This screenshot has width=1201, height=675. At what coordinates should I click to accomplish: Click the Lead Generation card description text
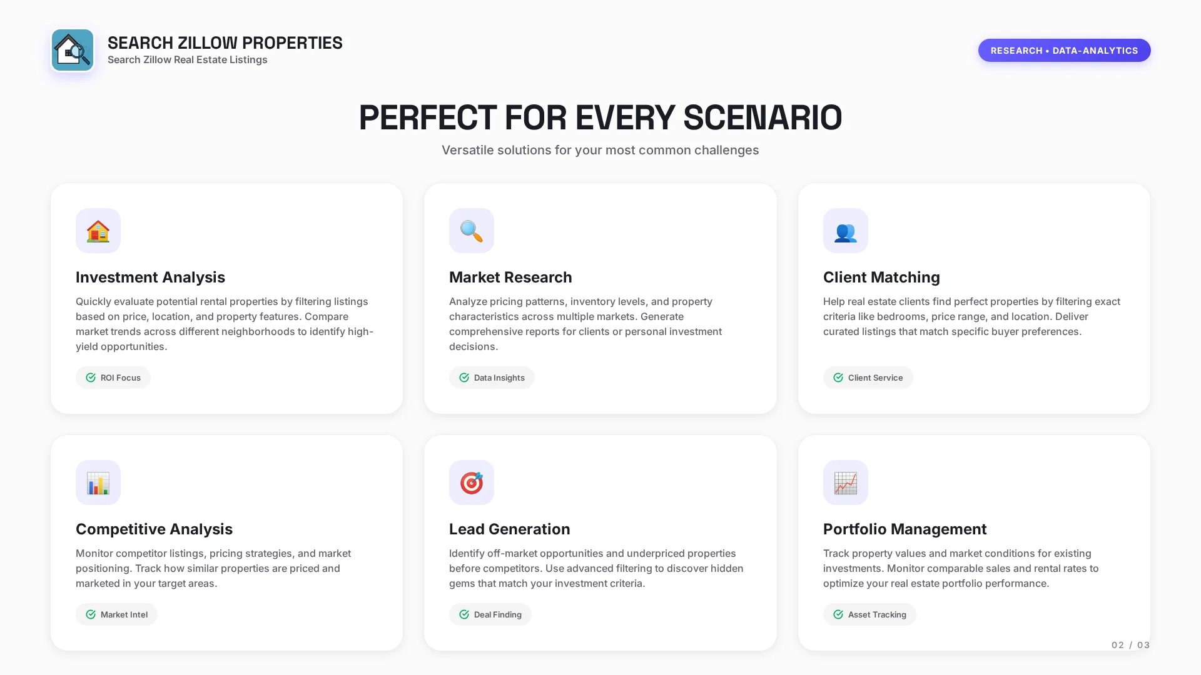click(x=596, y=568)
